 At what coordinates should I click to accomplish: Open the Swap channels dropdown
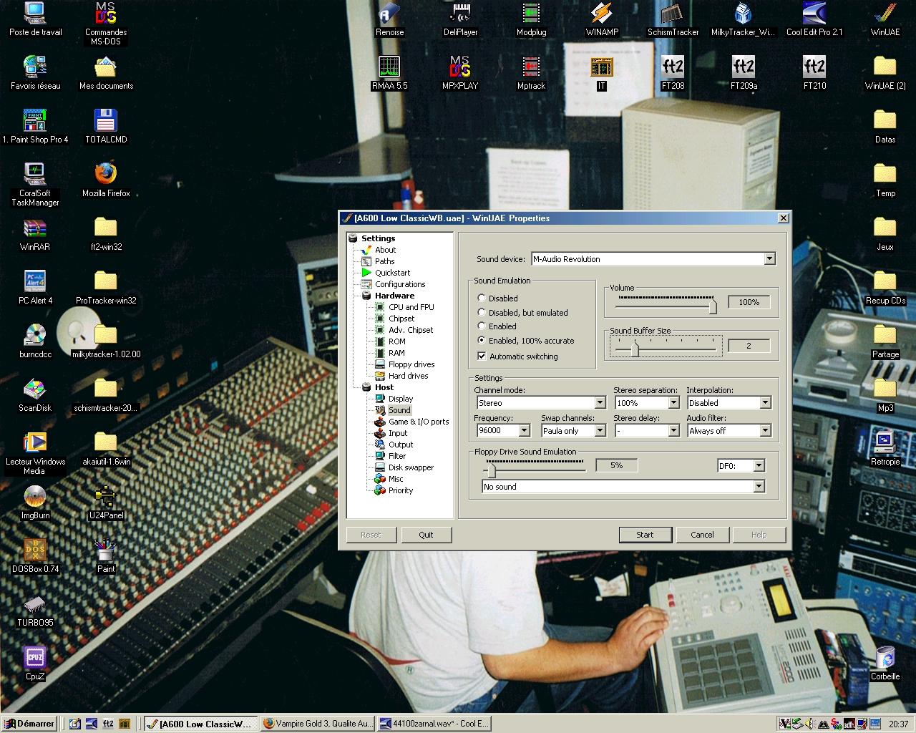point(600,430)
